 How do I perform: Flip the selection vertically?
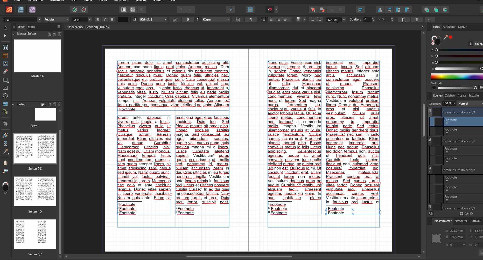(389, 10)
